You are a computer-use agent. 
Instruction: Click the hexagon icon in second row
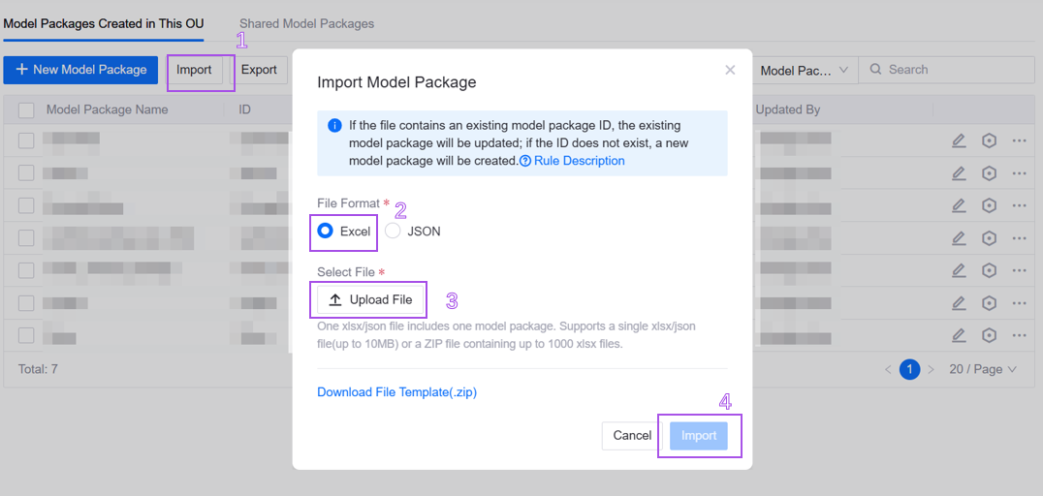pyautogui.click(x=989, y=173)
